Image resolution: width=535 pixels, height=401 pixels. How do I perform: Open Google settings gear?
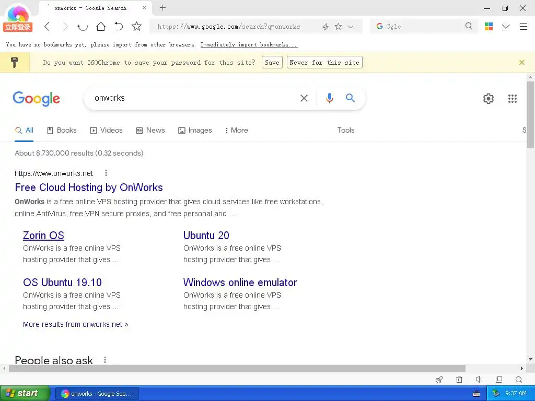(x=489, y=99)
